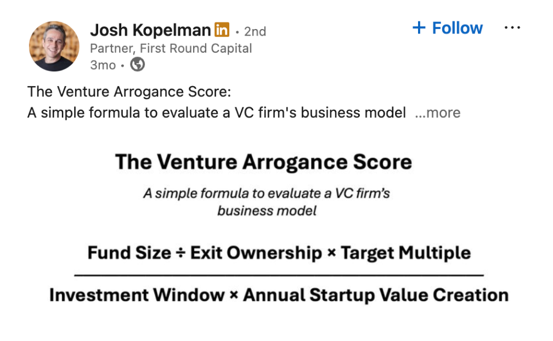Click the gold LinkedIn Premium badge

pos(222,30)
